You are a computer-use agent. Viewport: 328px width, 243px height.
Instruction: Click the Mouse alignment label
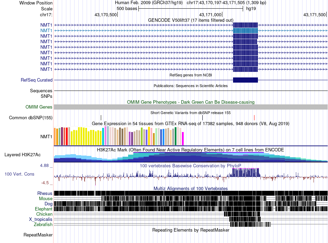(x=46, y=199)
